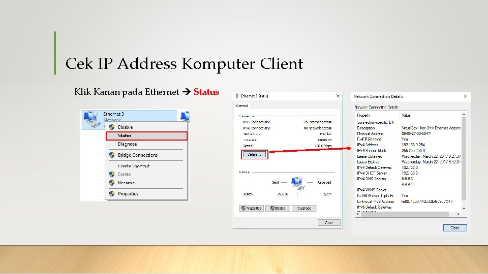Click the 192.168.0.254 address value
Viewport: 488px width, 274px height.
click(413, 145)
